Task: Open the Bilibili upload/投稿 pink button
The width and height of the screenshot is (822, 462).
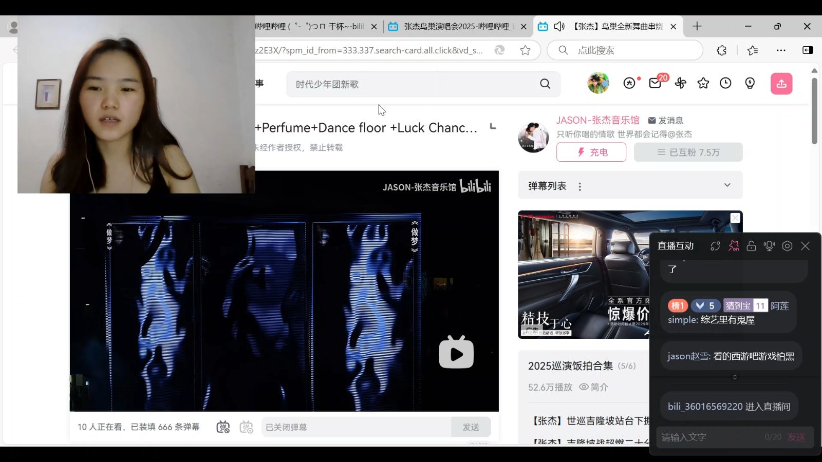Action: point(781,84)
